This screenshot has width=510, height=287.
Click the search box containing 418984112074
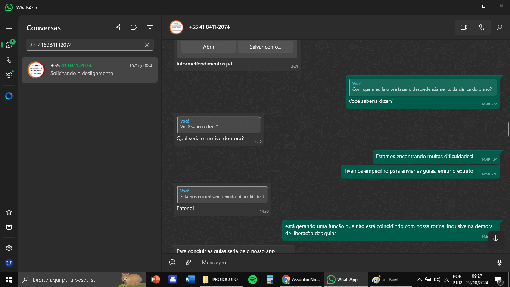click(90, 45)
